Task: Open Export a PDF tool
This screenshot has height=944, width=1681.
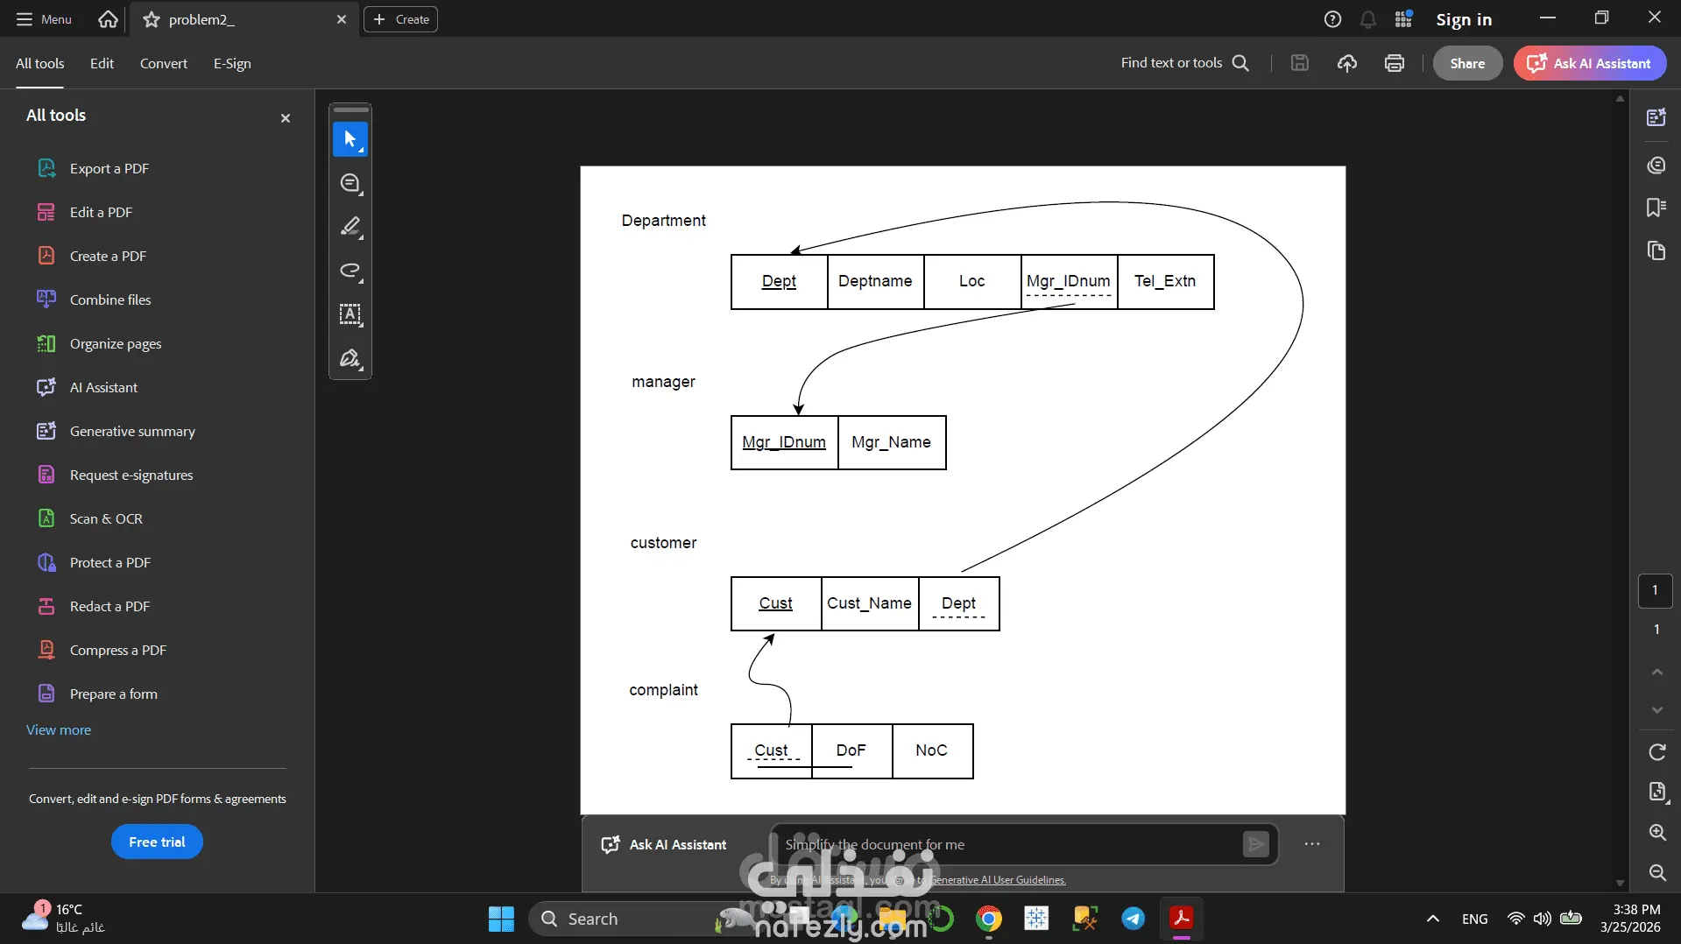Action: click(x=109, y=168)
